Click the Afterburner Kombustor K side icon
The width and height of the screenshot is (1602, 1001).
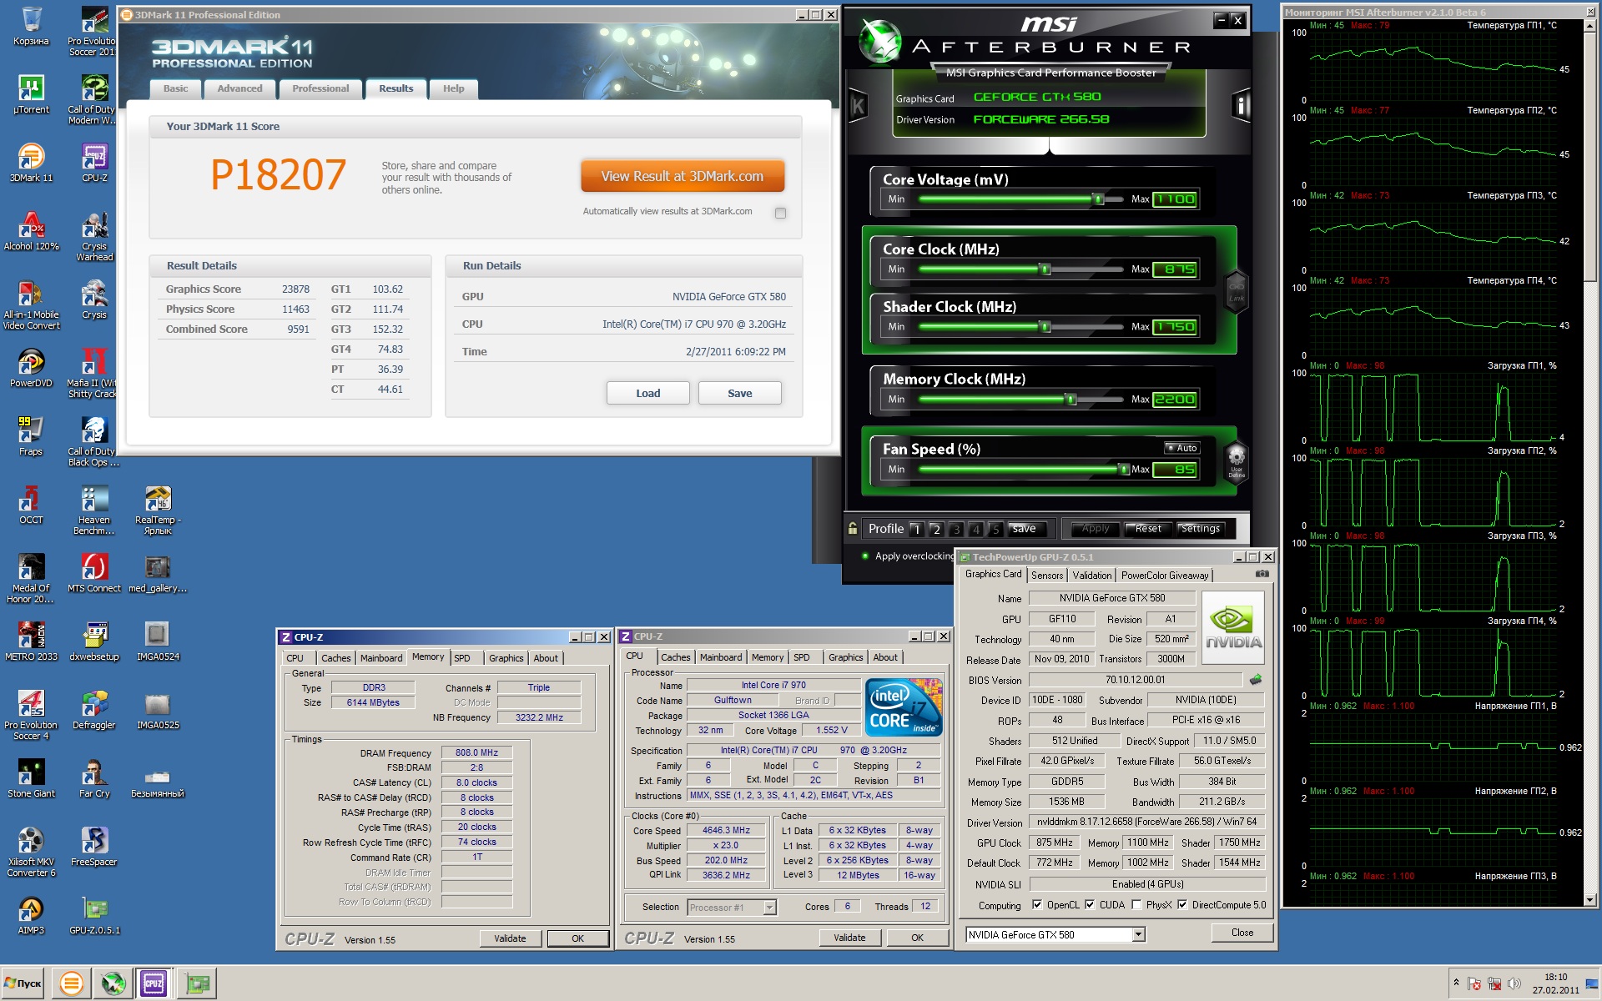(858, 105)
